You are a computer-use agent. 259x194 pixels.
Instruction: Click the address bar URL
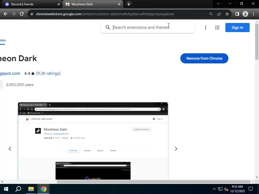[x=105, y=14]
